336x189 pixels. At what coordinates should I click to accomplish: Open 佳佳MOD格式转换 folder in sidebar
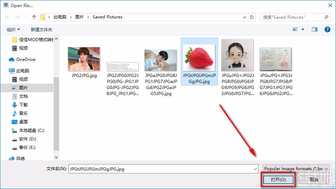[32, 40]
